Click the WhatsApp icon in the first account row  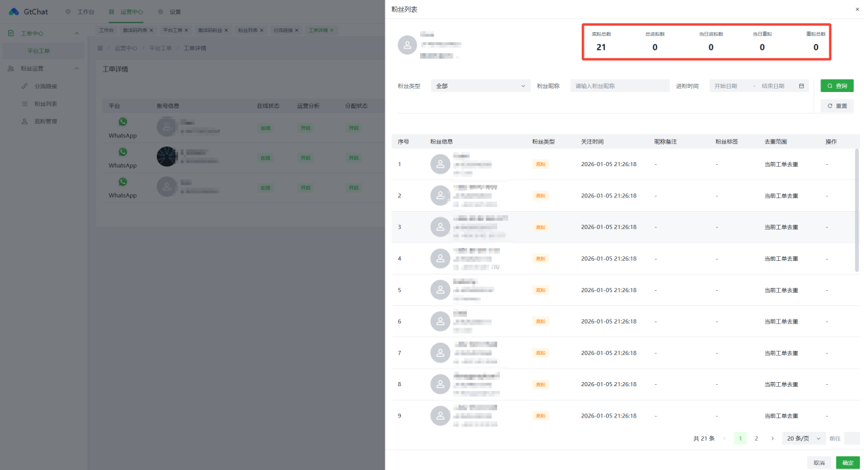(x=123, y=122)
